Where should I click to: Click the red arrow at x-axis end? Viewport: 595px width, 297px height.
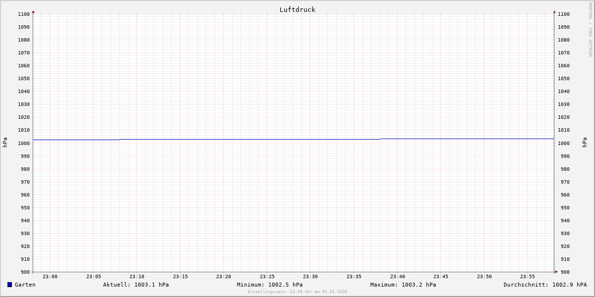point(556,272)
